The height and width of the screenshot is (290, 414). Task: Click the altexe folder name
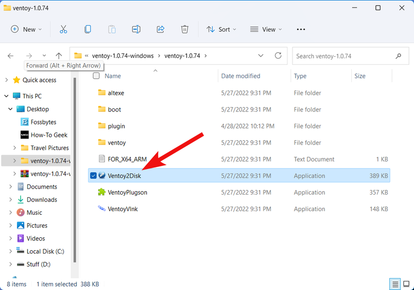[x=116, y=93]
